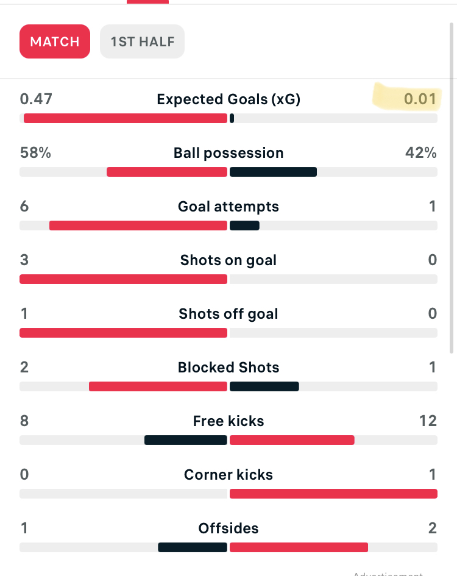The image size is (457, 576).
Task: Click the Expected Goals (xG) label
Action: (x=228, y=99)
